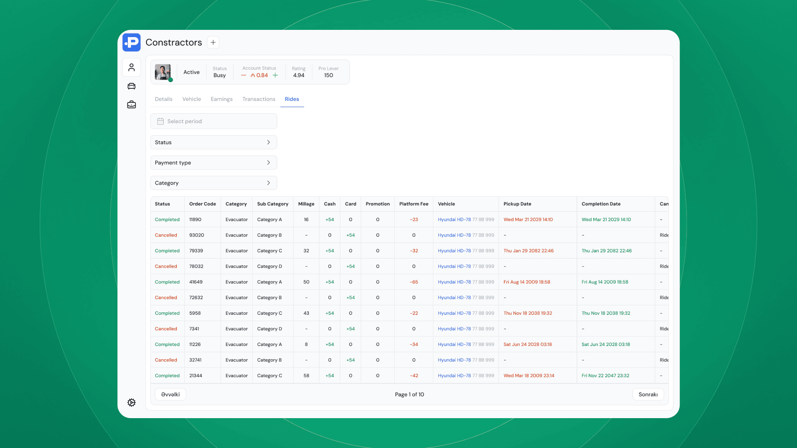Screen dimensions: 797x448
Task: Decrease Account Status with the minus icon
Action: 244,75
